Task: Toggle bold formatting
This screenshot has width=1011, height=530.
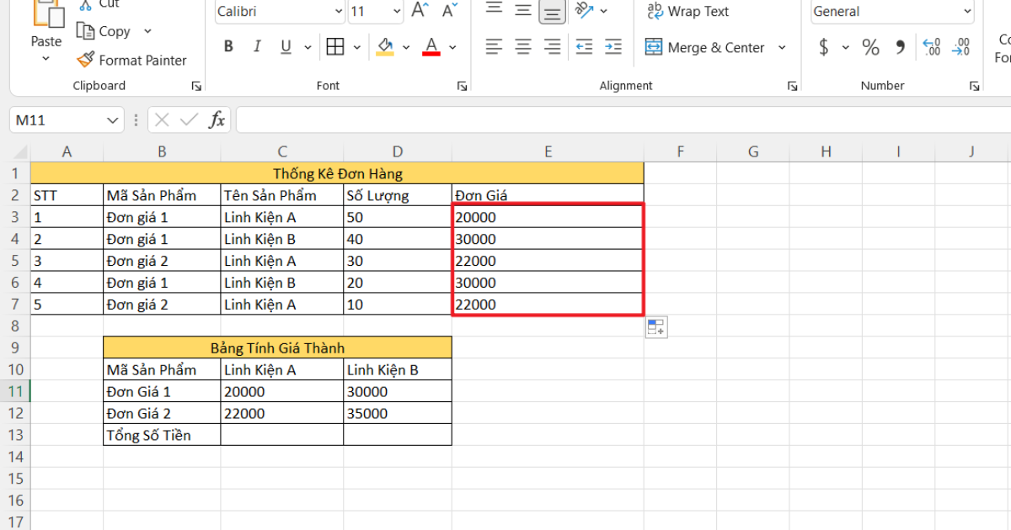Action: 228,47
